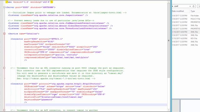
Task: Select the File folder row in Explorer
Action: point(186,16)
